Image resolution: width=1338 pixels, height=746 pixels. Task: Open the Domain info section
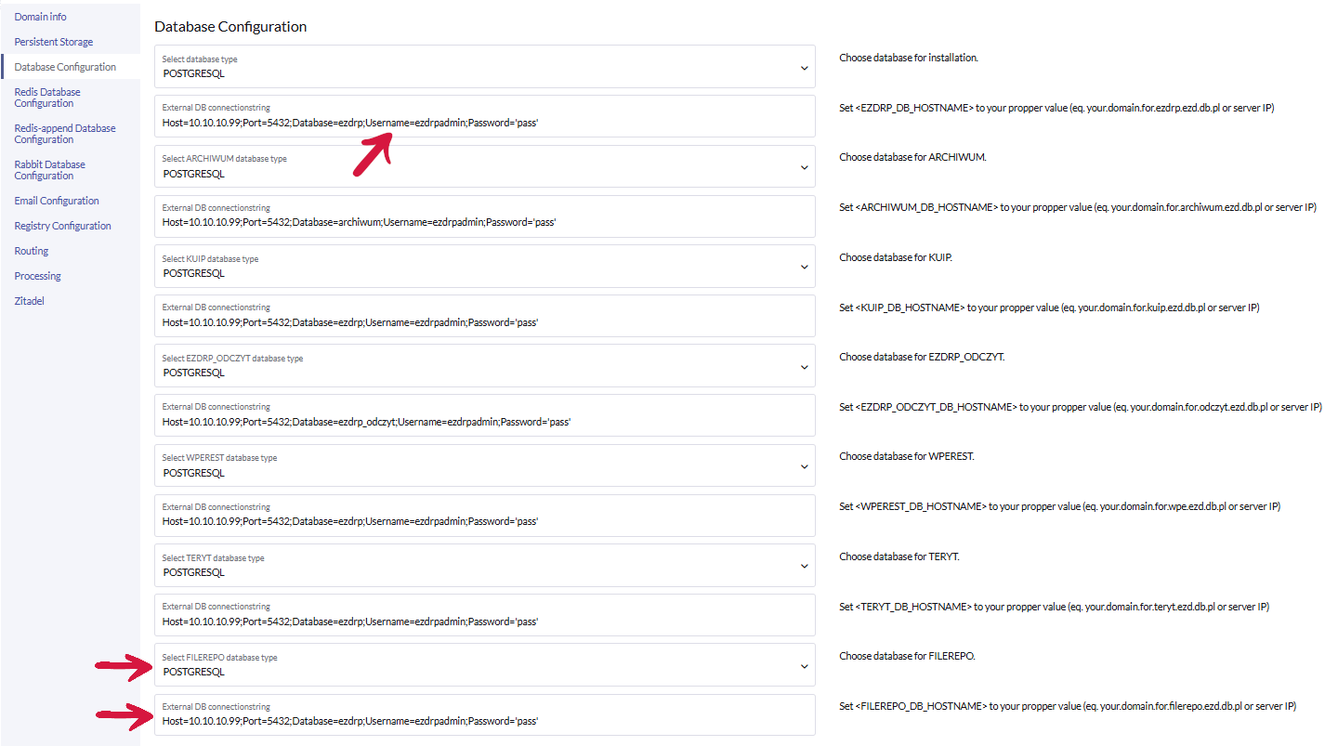click(x=40, y=17)
